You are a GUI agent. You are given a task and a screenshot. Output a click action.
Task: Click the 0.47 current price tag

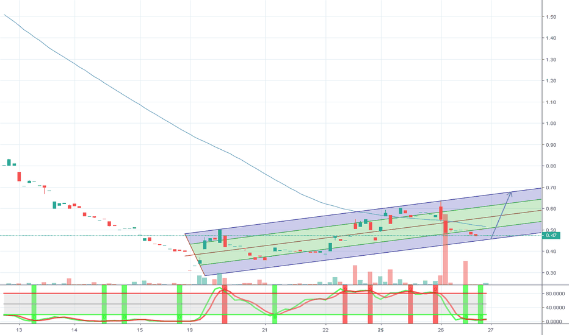(551, 235)
